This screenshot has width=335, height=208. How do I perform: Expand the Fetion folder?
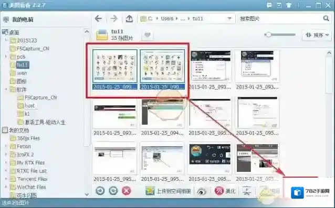coord(6,146)
